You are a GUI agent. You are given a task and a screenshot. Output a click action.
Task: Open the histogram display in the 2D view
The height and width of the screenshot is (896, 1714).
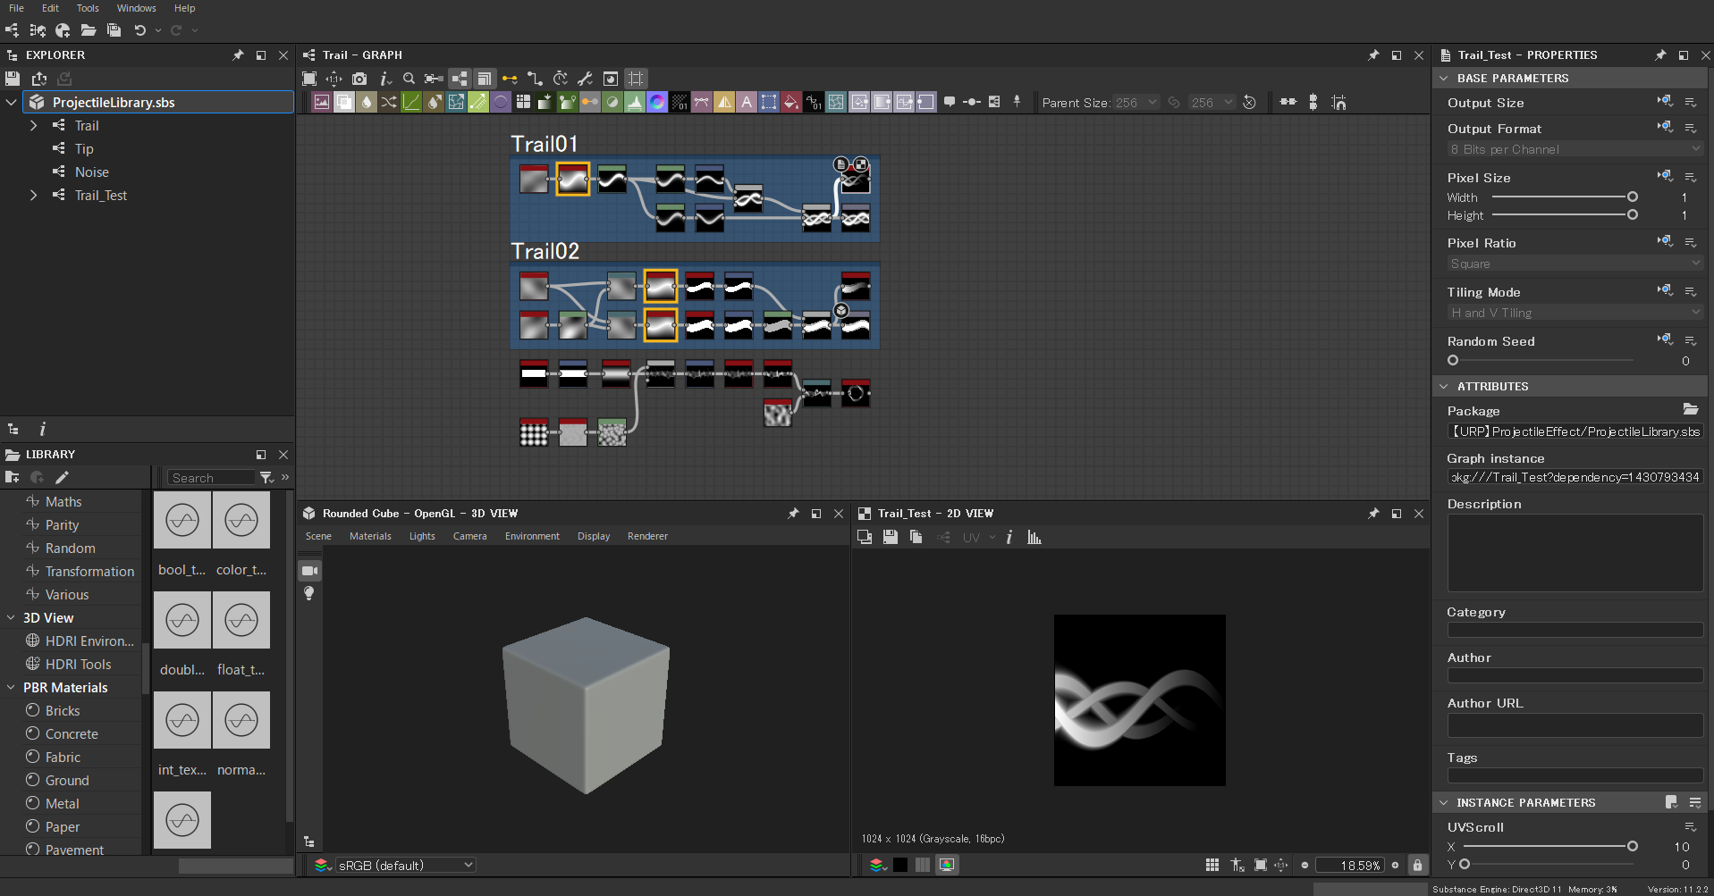[x=1034, y=537]
